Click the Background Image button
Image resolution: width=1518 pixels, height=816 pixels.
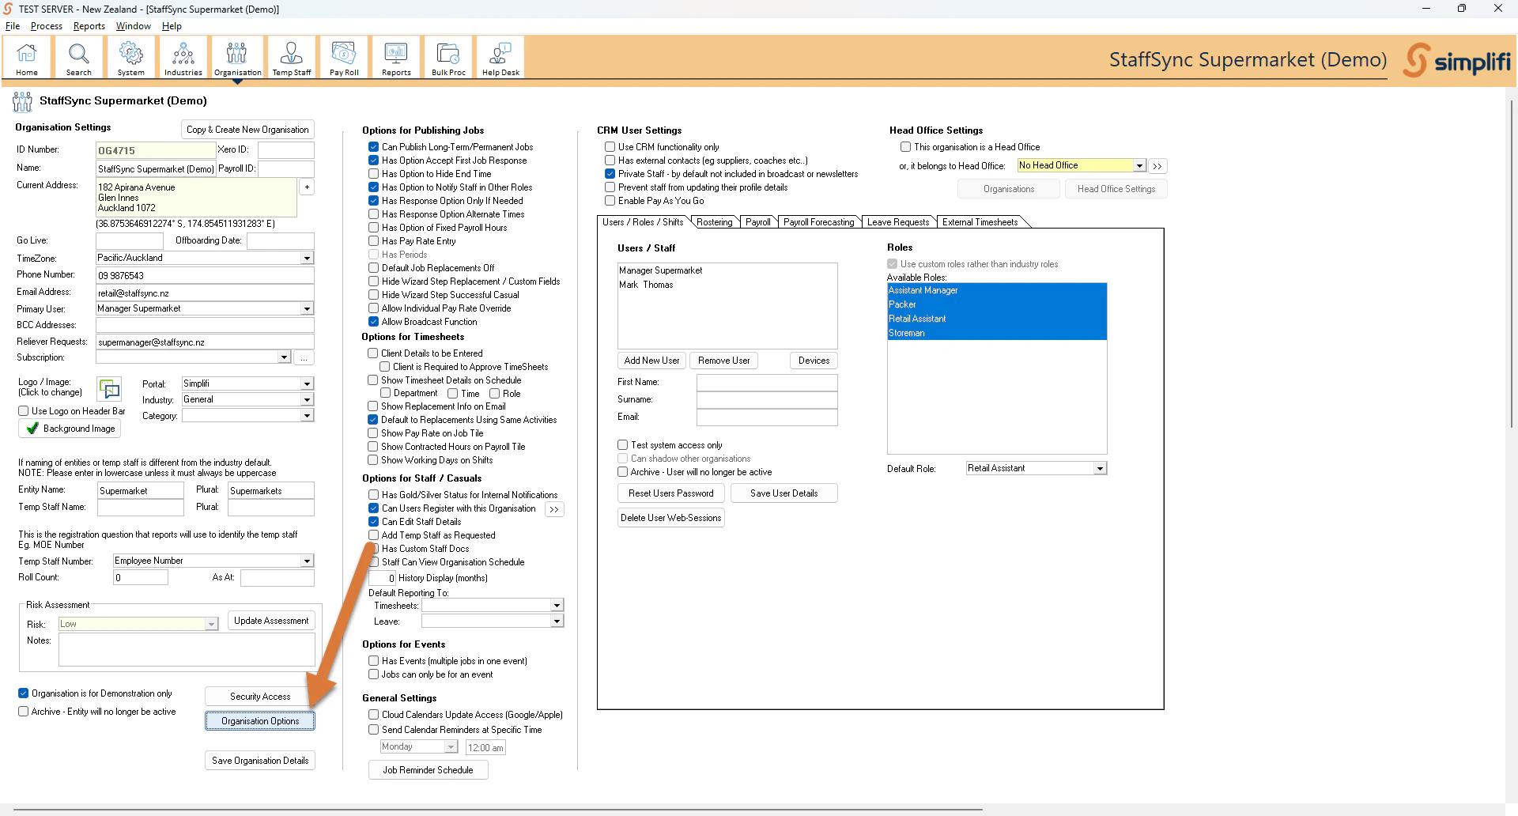click(x=70, y=429)
